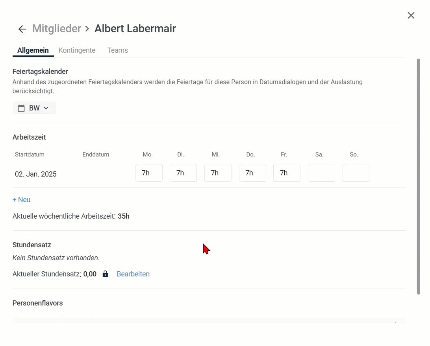Click the Monday hours input field
Image resolution: width=430 pixels, height=346 pixels.
149,173
